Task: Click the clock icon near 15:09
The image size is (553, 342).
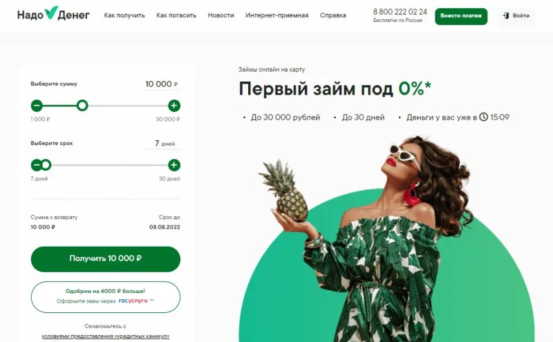Action: (x=483, y=117)
